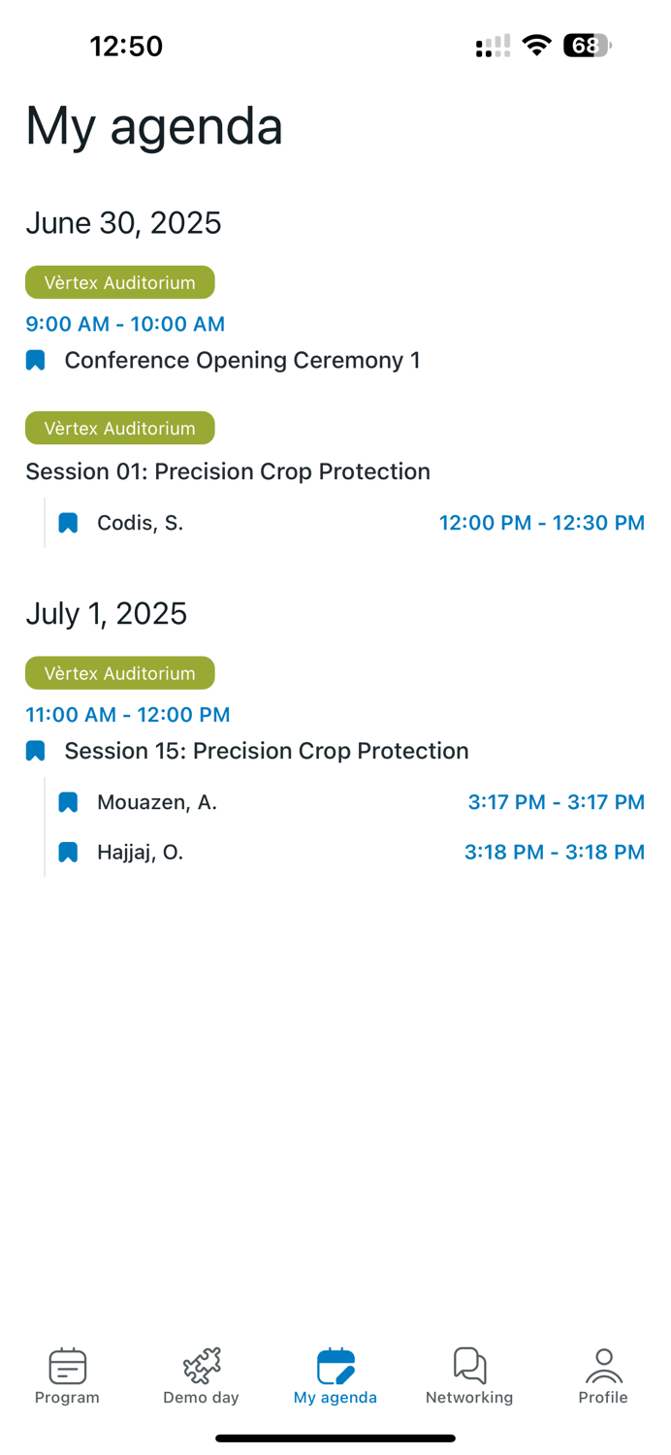Tap the My agenda calendar icon
Image resolution: width=671 pixels, height=1455 pixels.
click(x=335, y=1364)
